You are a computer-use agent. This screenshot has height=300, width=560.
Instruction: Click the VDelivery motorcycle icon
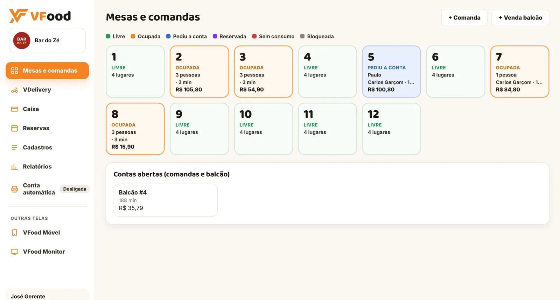point(14,90)
